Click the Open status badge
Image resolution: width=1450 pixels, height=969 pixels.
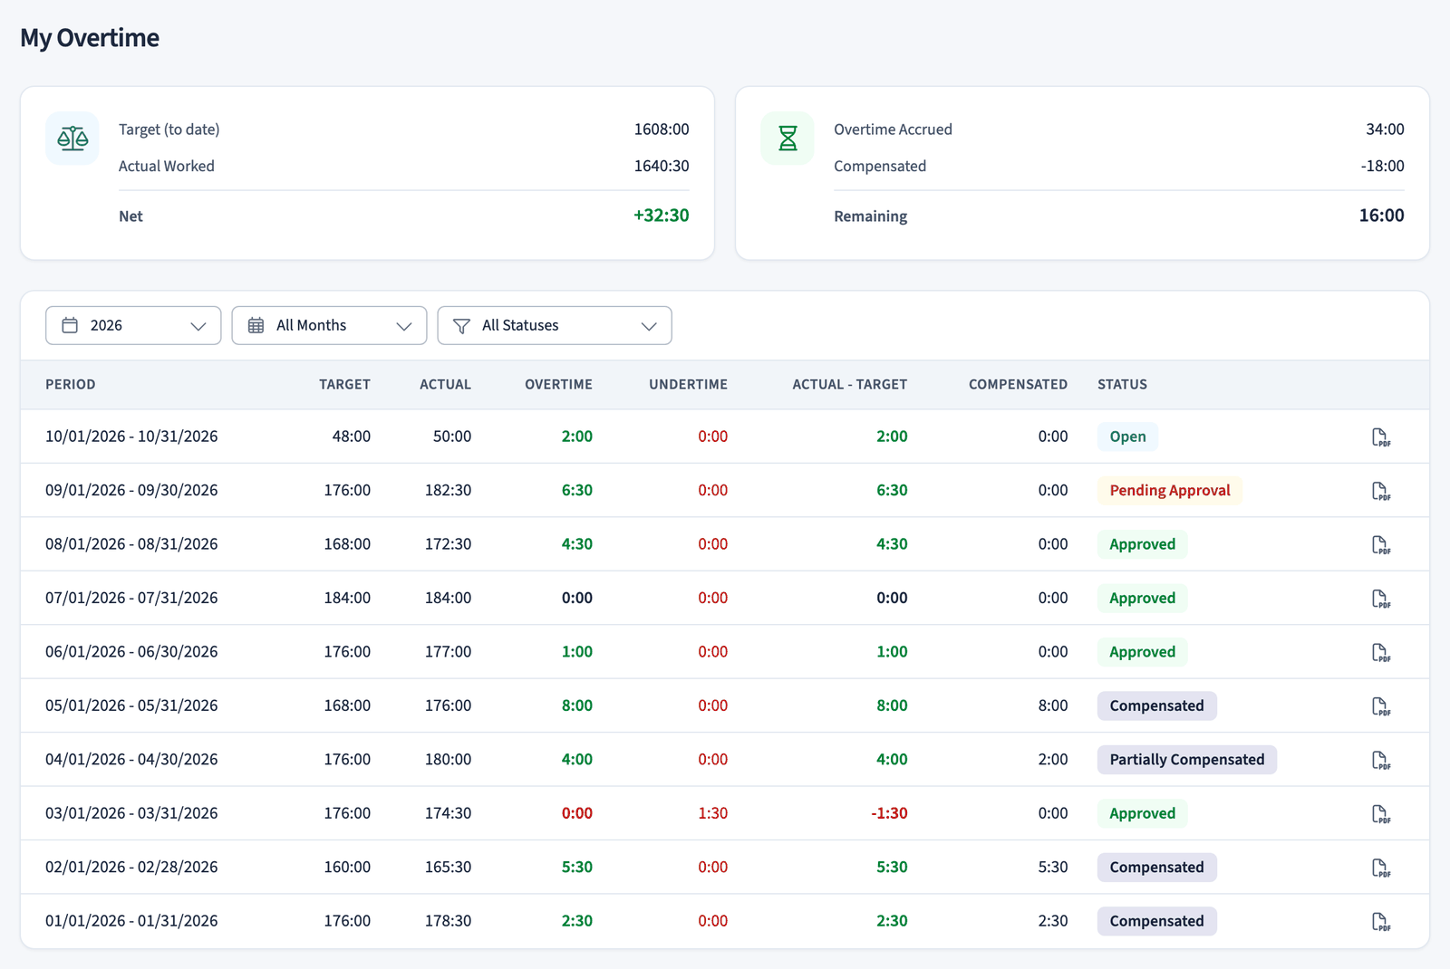coord(1127,437)
